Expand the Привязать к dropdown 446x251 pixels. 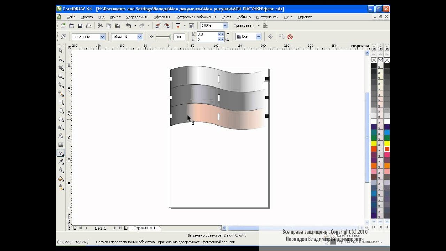(259, 26)
